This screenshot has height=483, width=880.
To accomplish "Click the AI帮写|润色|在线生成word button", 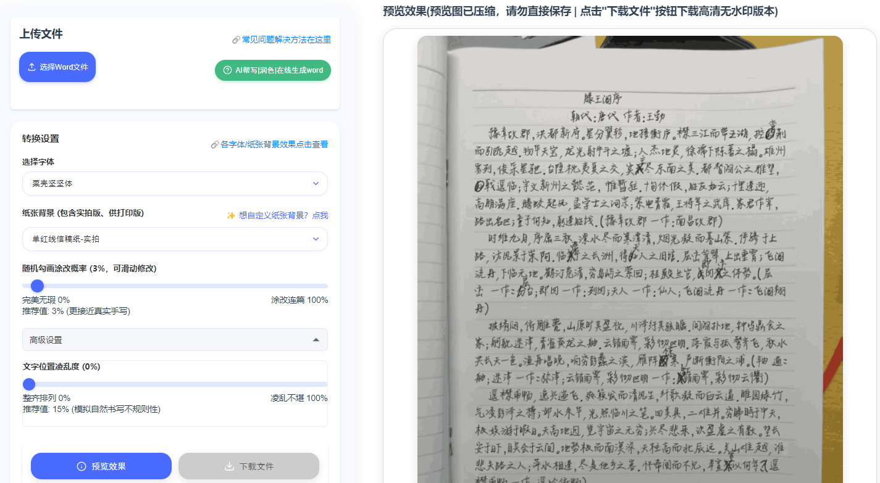I will click(x=273, y=70).
